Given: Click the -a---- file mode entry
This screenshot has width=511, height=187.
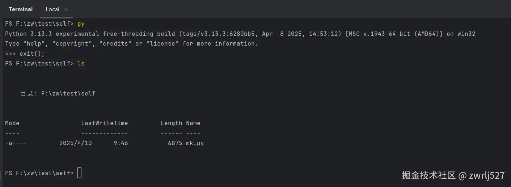Looking at the screenshot, I should [x=16, y=143].
